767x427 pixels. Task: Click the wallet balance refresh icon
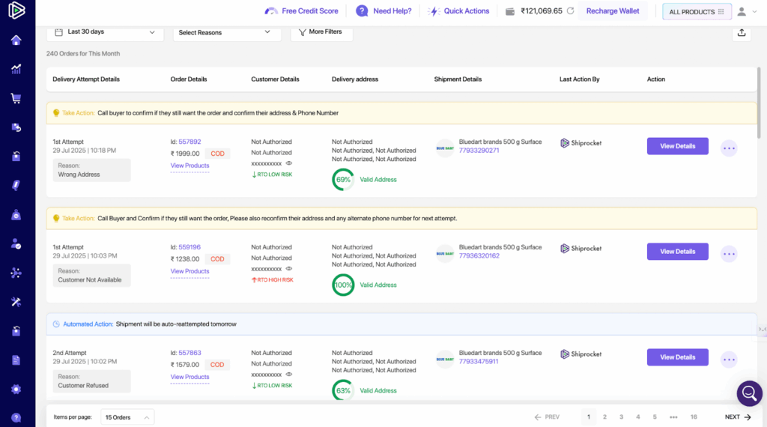point(571,11)
